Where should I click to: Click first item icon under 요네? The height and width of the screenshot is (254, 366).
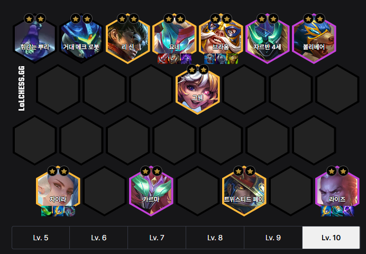(163, 59)
